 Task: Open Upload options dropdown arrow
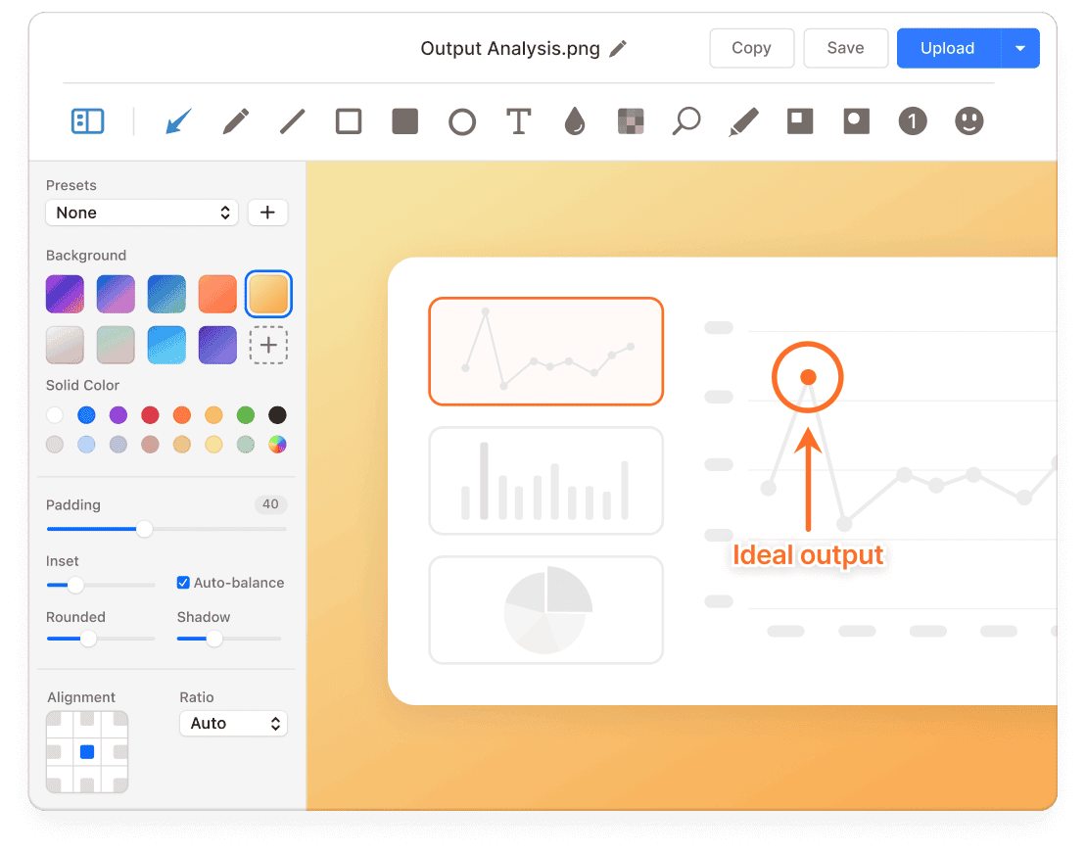1020,48
